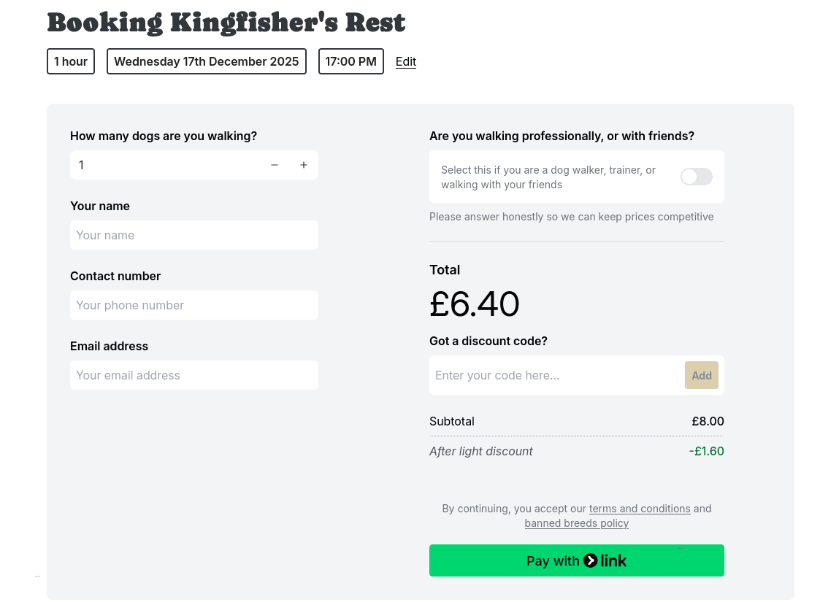Click the Booking Kingfisher's Rest heading
This screenshot has height=613, width=839.
pyautogui.click(x=226, y=23)
